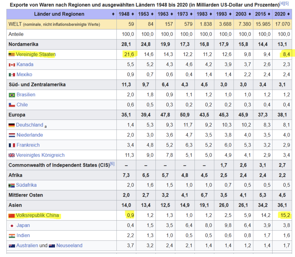The height and width of the screenshot is (257, 295).
Task: Click the Japanese flag icon
Action: 12,225
